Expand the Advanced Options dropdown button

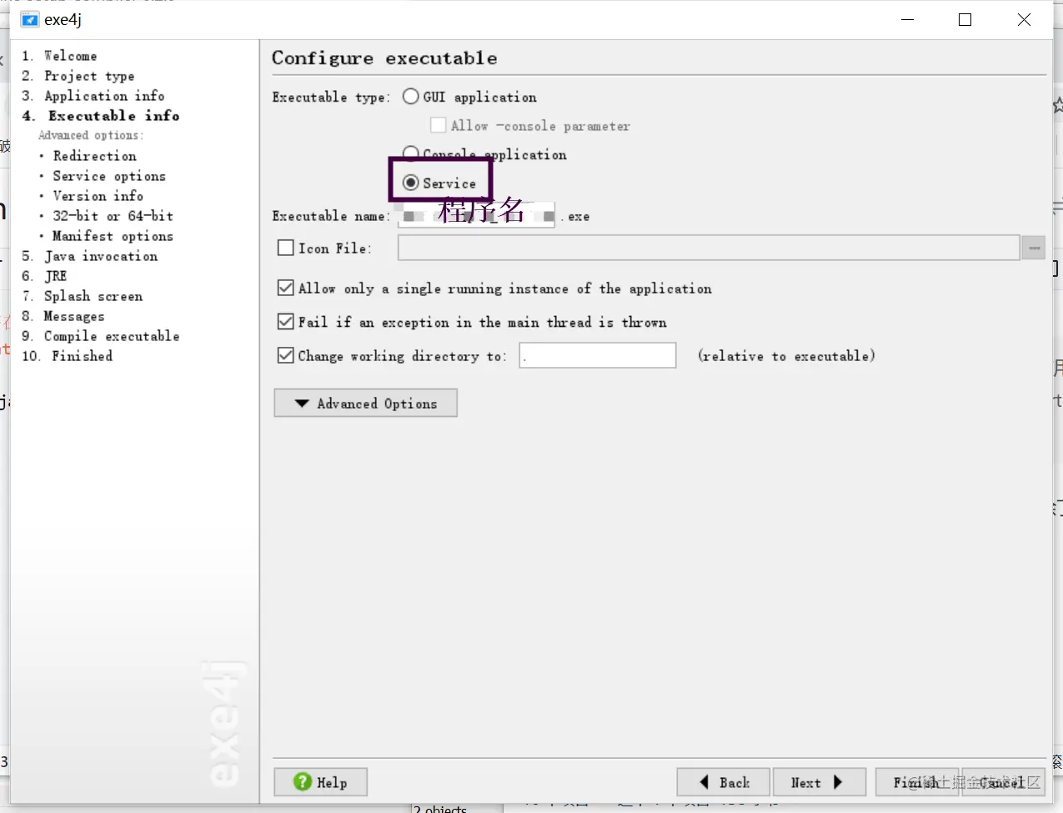pyautogui.click(x=365, y=403)
